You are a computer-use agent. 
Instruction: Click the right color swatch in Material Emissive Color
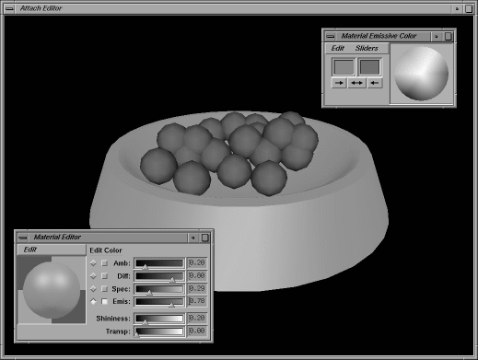[369, 67]
